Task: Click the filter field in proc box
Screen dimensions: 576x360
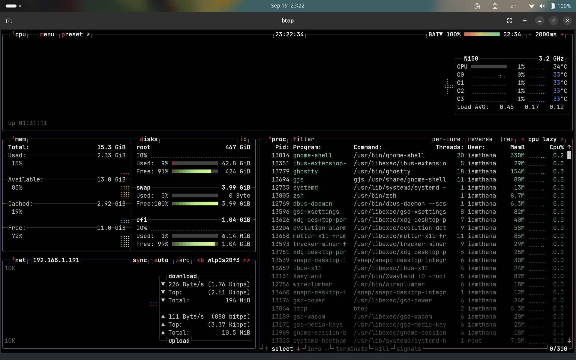Action: click(x=304, y=139)
